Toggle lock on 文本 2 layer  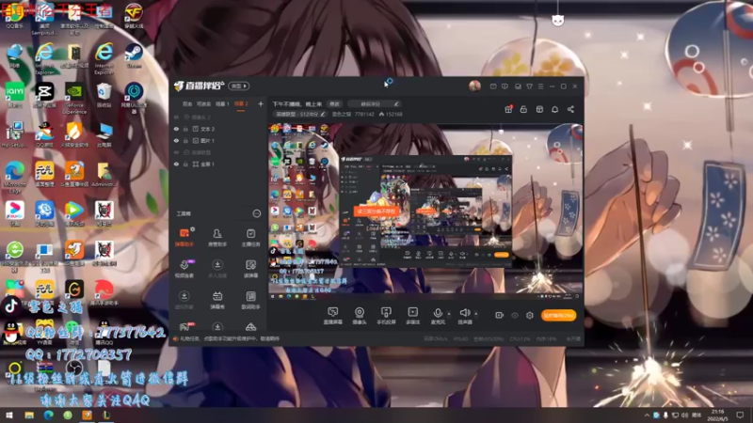185,129
